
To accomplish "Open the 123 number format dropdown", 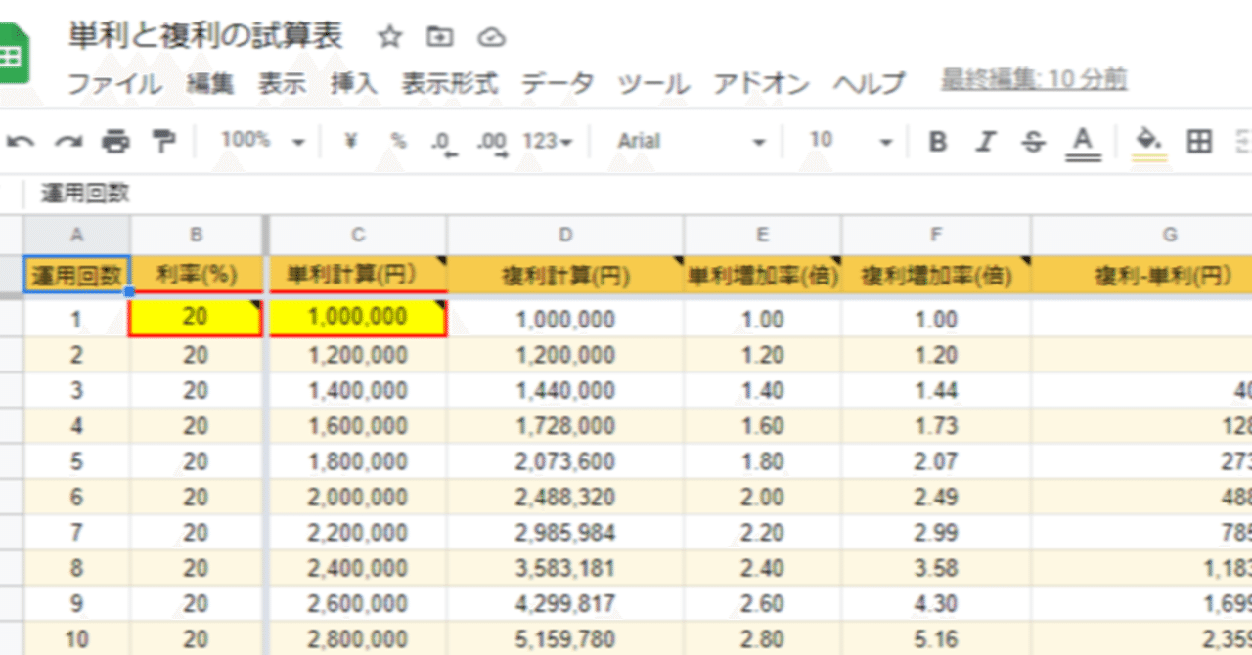I will [548, 141].
